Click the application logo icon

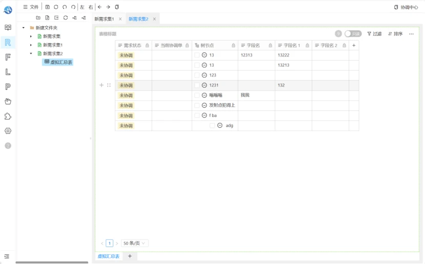pyautogui.click(x=8, y=10)
